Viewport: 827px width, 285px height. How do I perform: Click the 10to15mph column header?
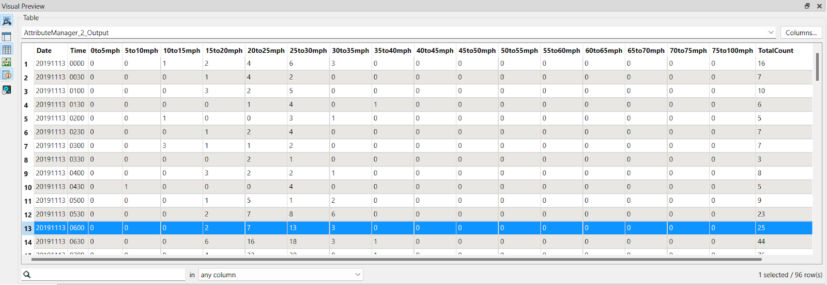pyautogui.click(x=182, y=51)
